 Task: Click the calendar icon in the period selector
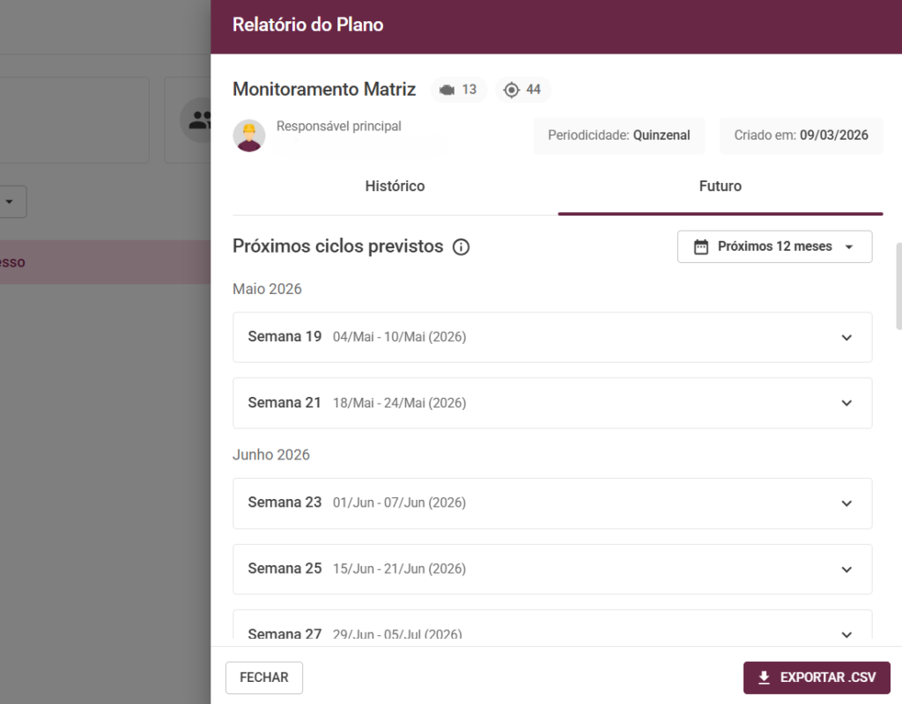(x=700, y=247)
